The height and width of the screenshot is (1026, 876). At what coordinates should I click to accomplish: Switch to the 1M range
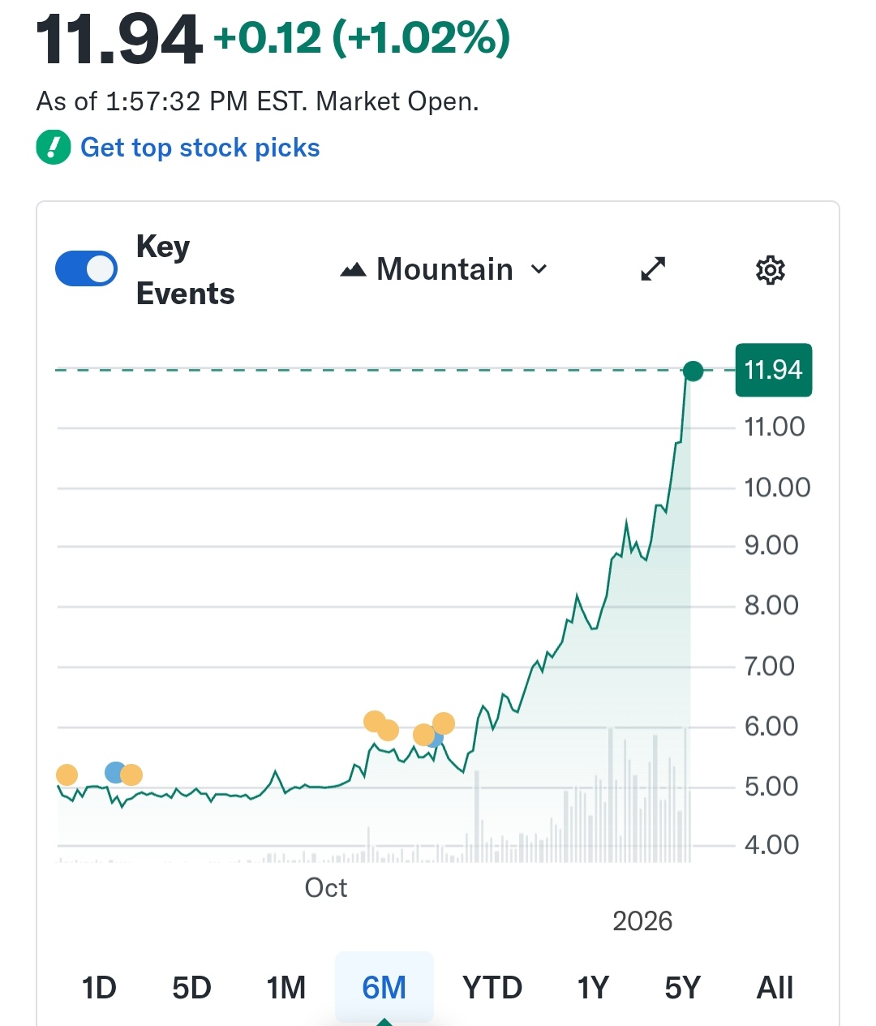(x=286, y=988)
